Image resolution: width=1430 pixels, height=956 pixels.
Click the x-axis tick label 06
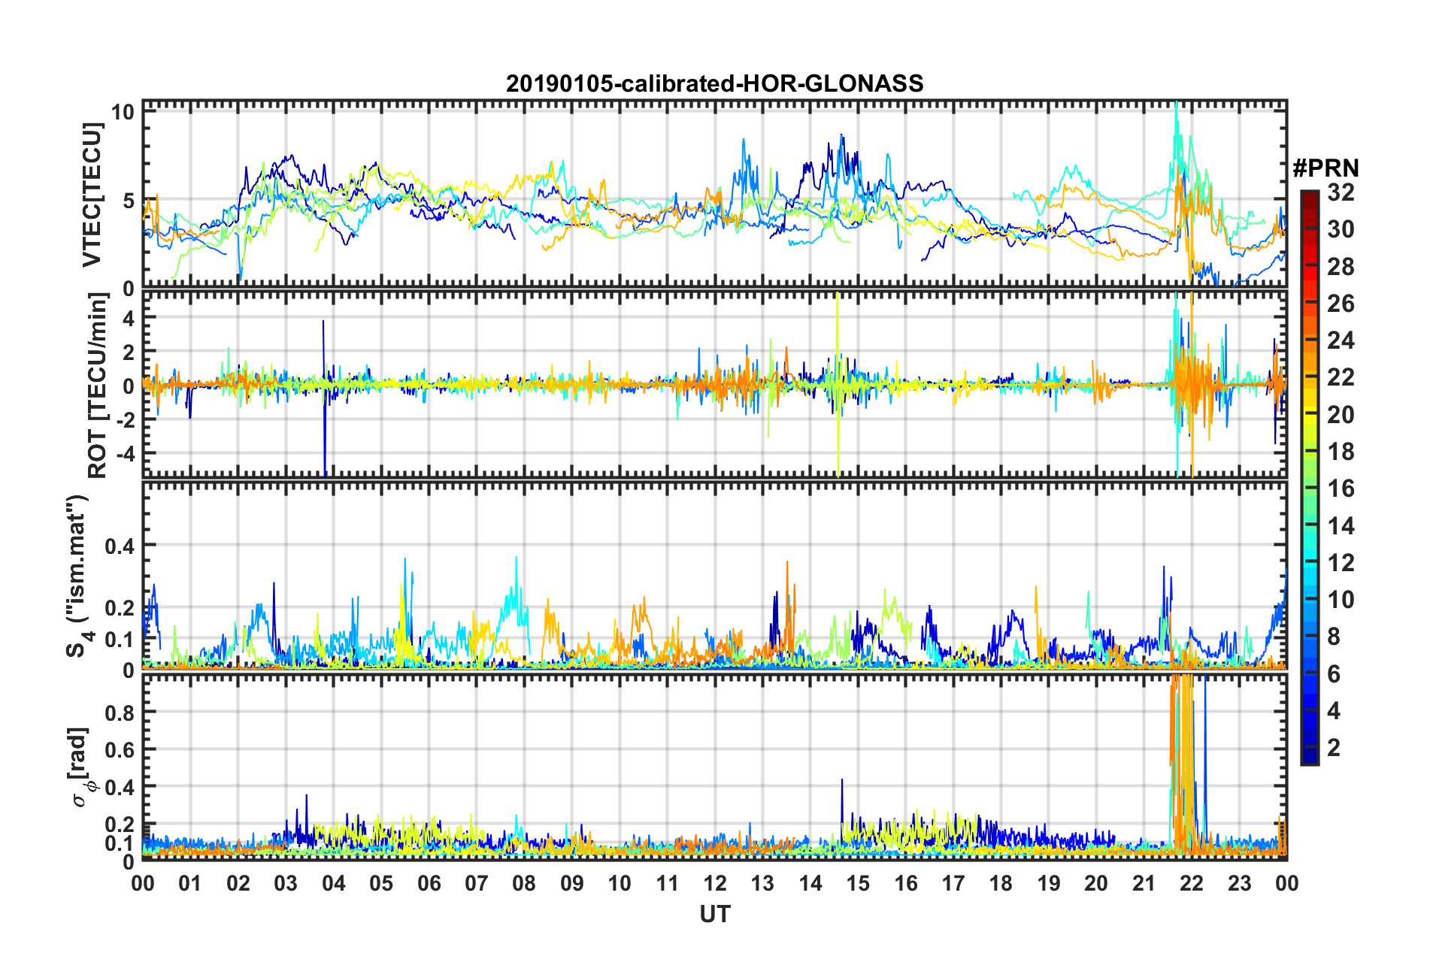(429, 883)
